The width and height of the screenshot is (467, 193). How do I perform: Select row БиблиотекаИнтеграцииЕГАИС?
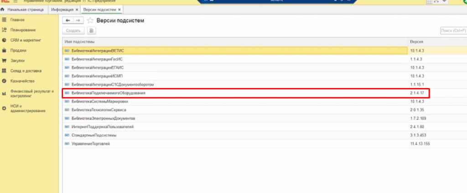[x=265, y=68]
